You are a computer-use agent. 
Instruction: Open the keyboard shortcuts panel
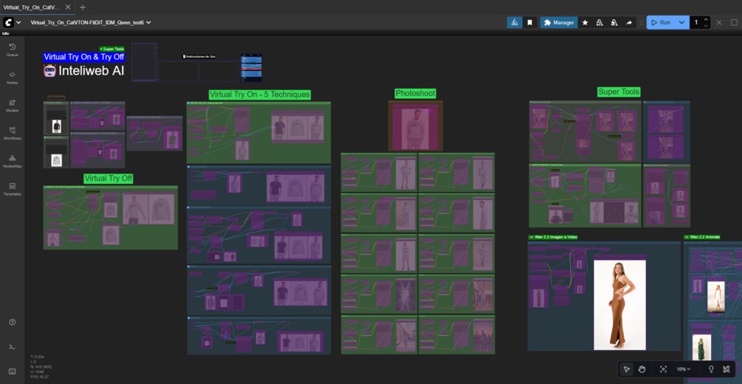click(13, 371)
